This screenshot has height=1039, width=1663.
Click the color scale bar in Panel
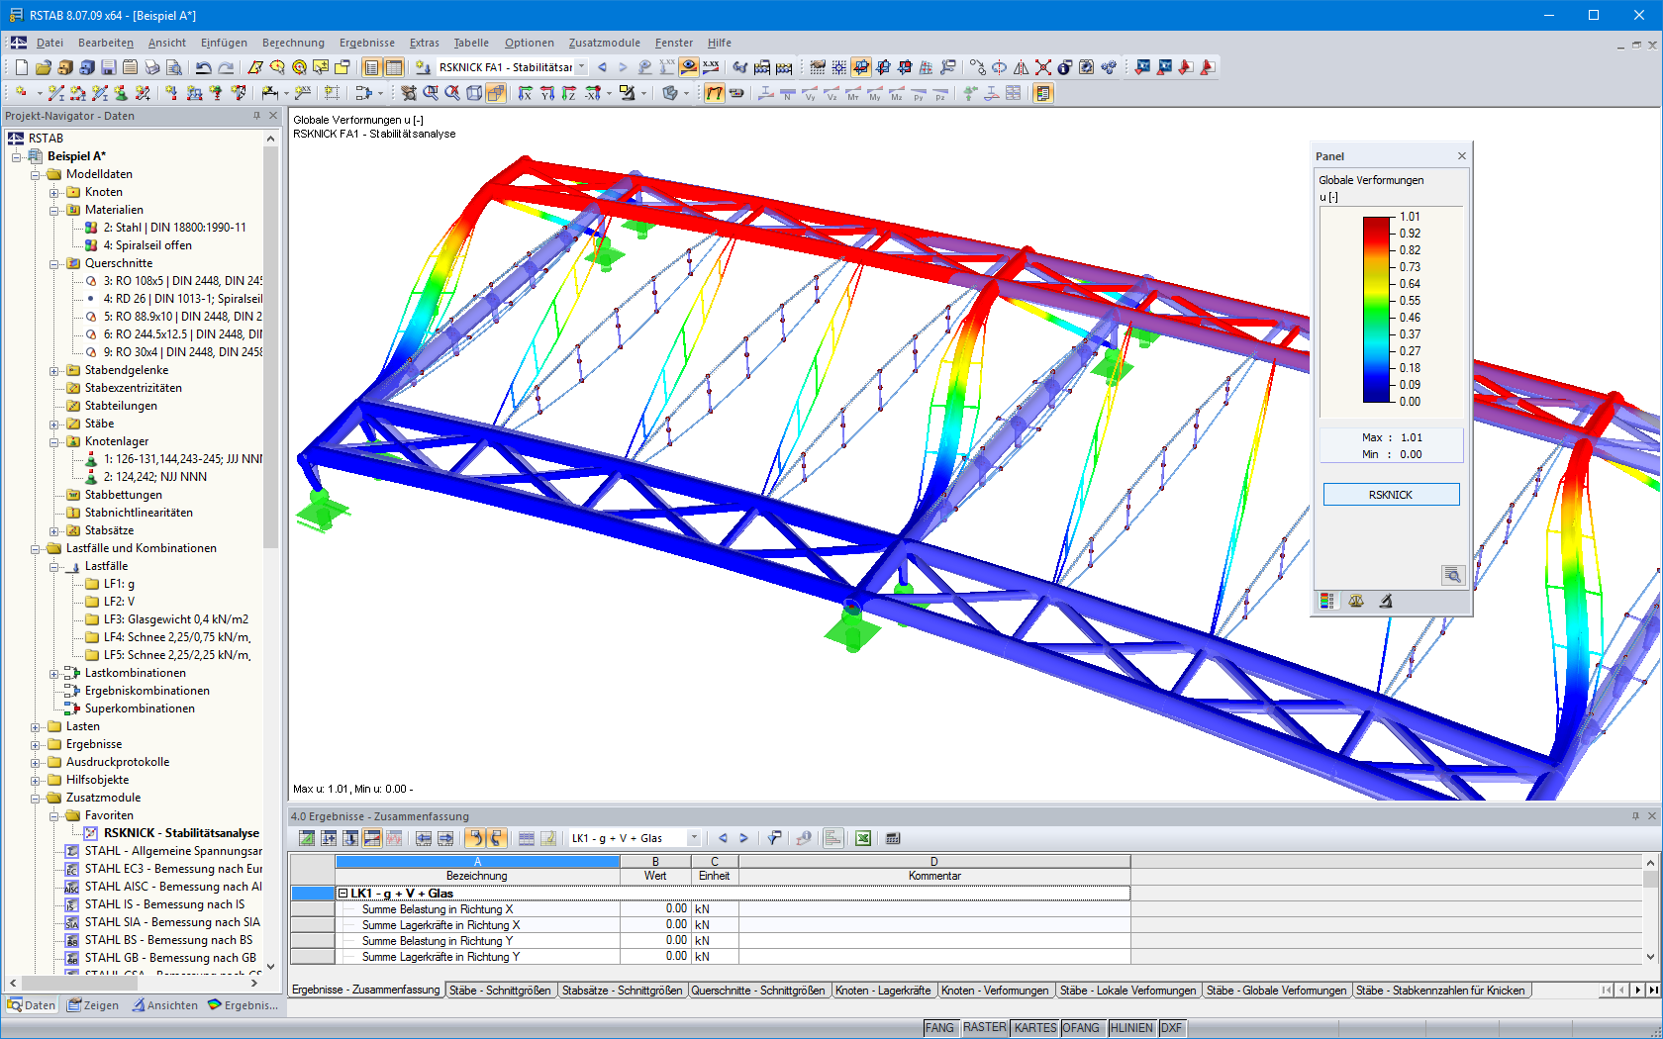[x=1377, y=310]
